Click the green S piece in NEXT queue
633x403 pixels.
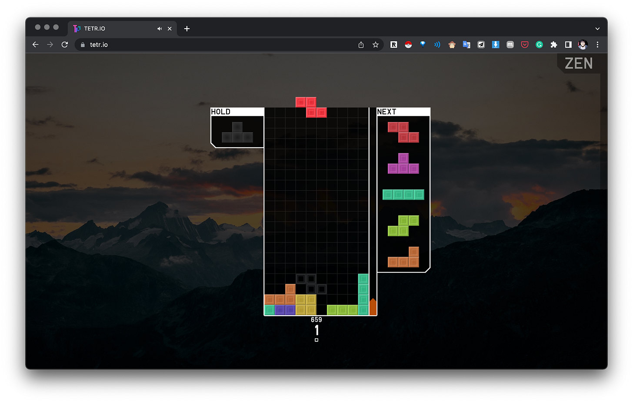coord(403,226)
